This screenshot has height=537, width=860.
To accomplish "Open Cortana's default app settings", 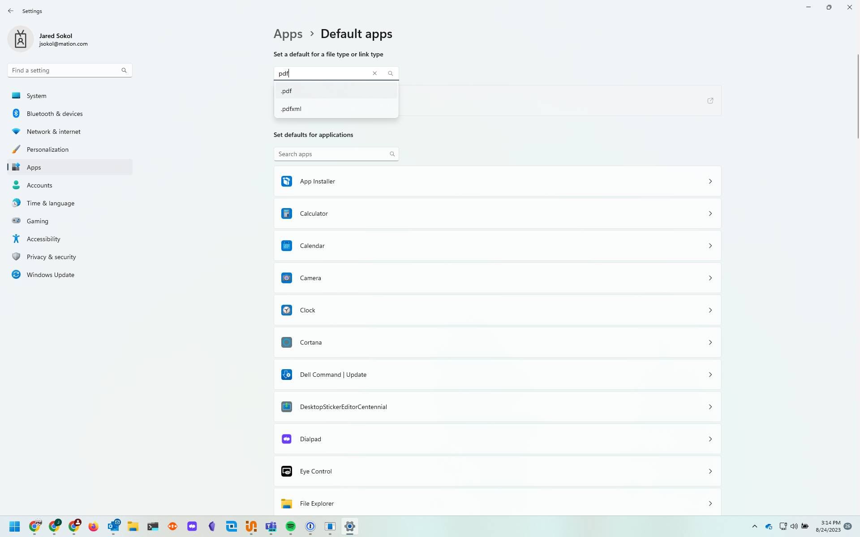I will [x=497, y=342].
